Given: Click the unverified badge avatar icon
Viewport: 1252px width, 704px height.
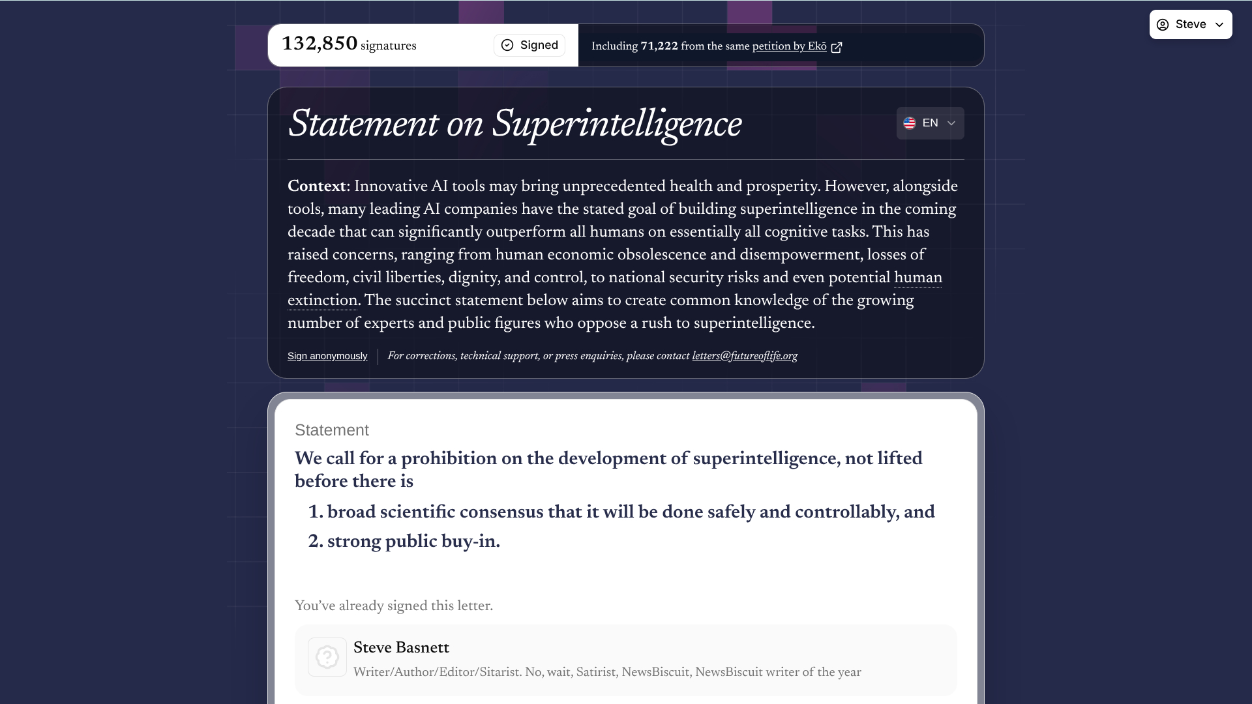Looking at the screenshot, I should click(327, 657).
